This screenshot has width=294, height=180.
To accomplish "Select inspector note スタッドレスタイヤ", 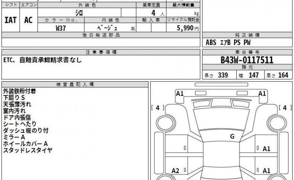I will tap(28, 150).
